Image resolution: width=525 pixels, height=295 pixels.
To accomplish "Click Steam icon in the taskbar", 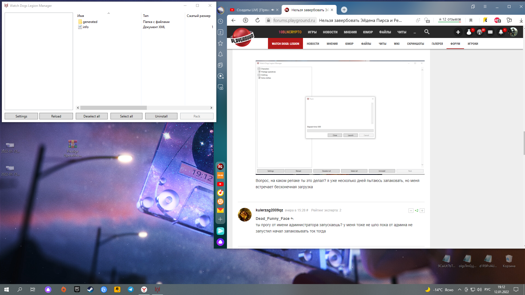I will tap(90, 290).
